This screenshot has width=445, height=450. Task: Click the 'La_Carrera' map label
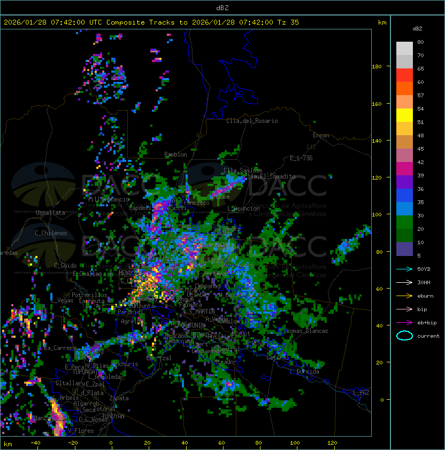pos(60,348)
